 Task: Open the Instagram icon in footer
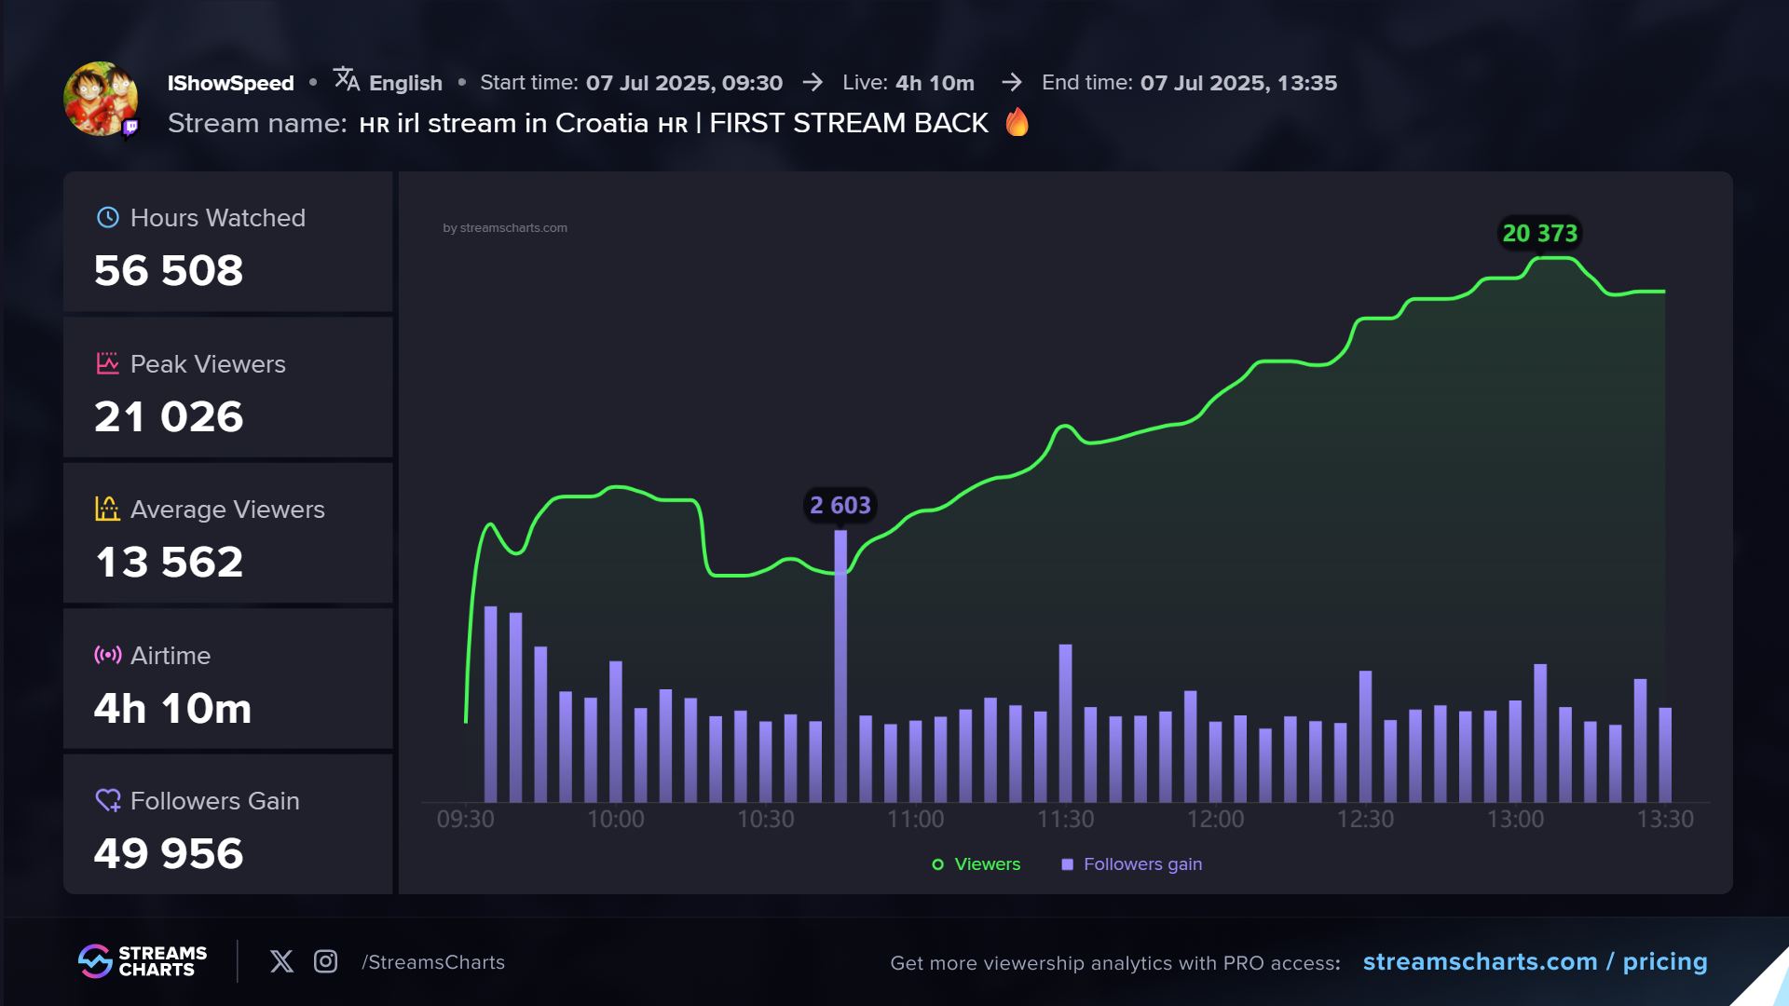325,961
